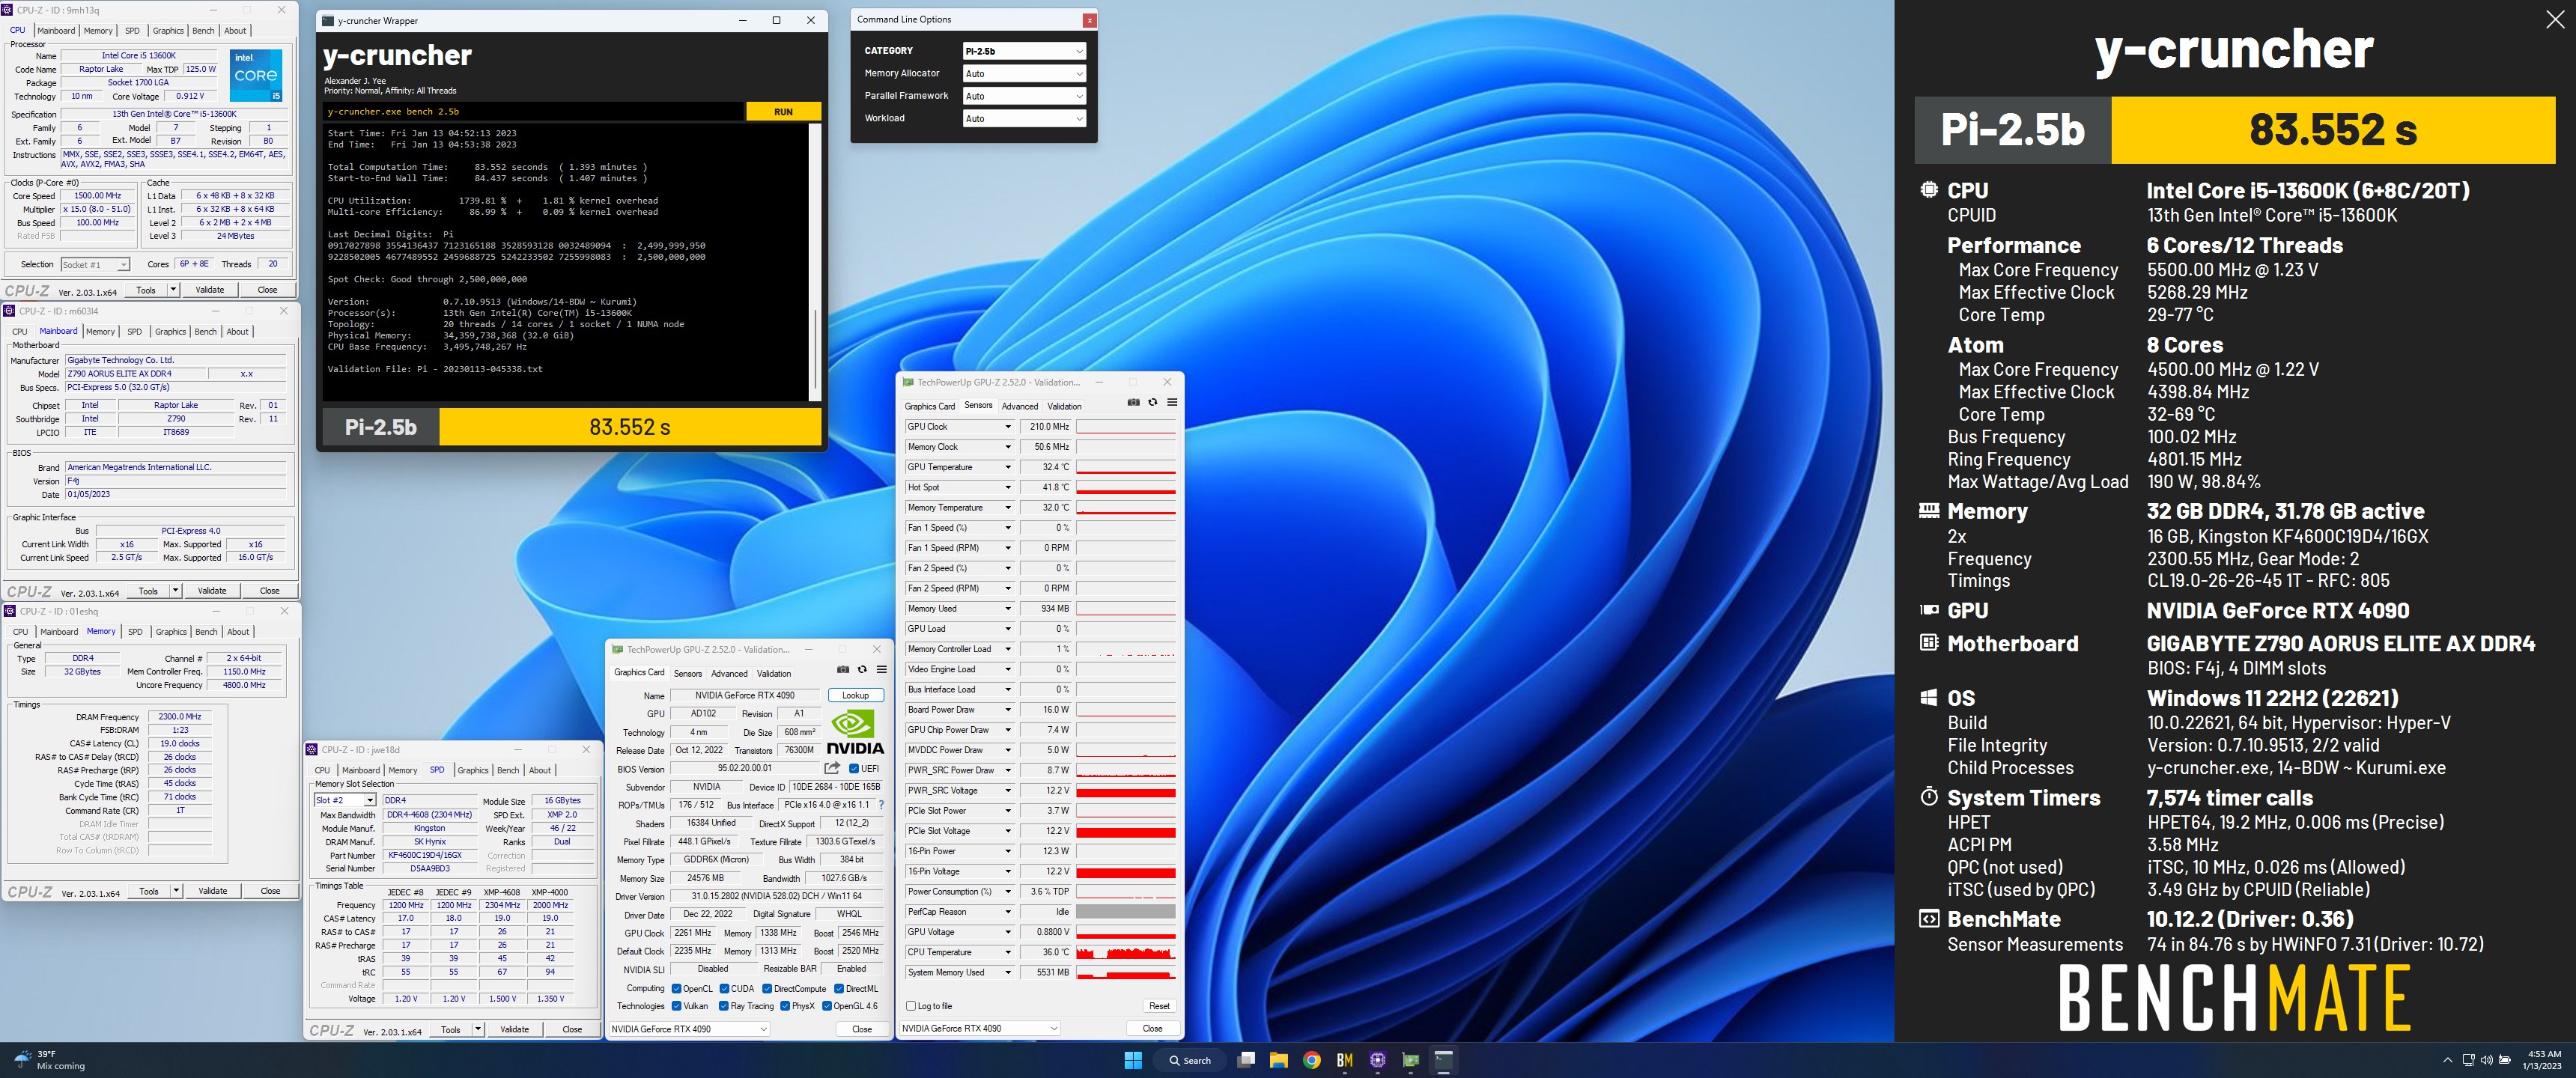Click the BIOS Version share/export icon
The height and width of the screenshot is (1078, 2576).
point(832,768)
